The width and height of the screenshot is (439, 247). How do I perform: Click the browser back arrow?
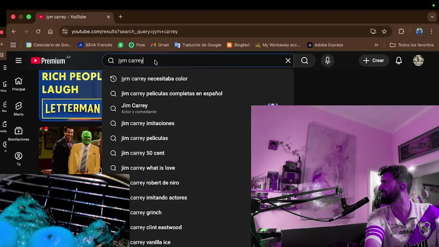coord(14,32)
